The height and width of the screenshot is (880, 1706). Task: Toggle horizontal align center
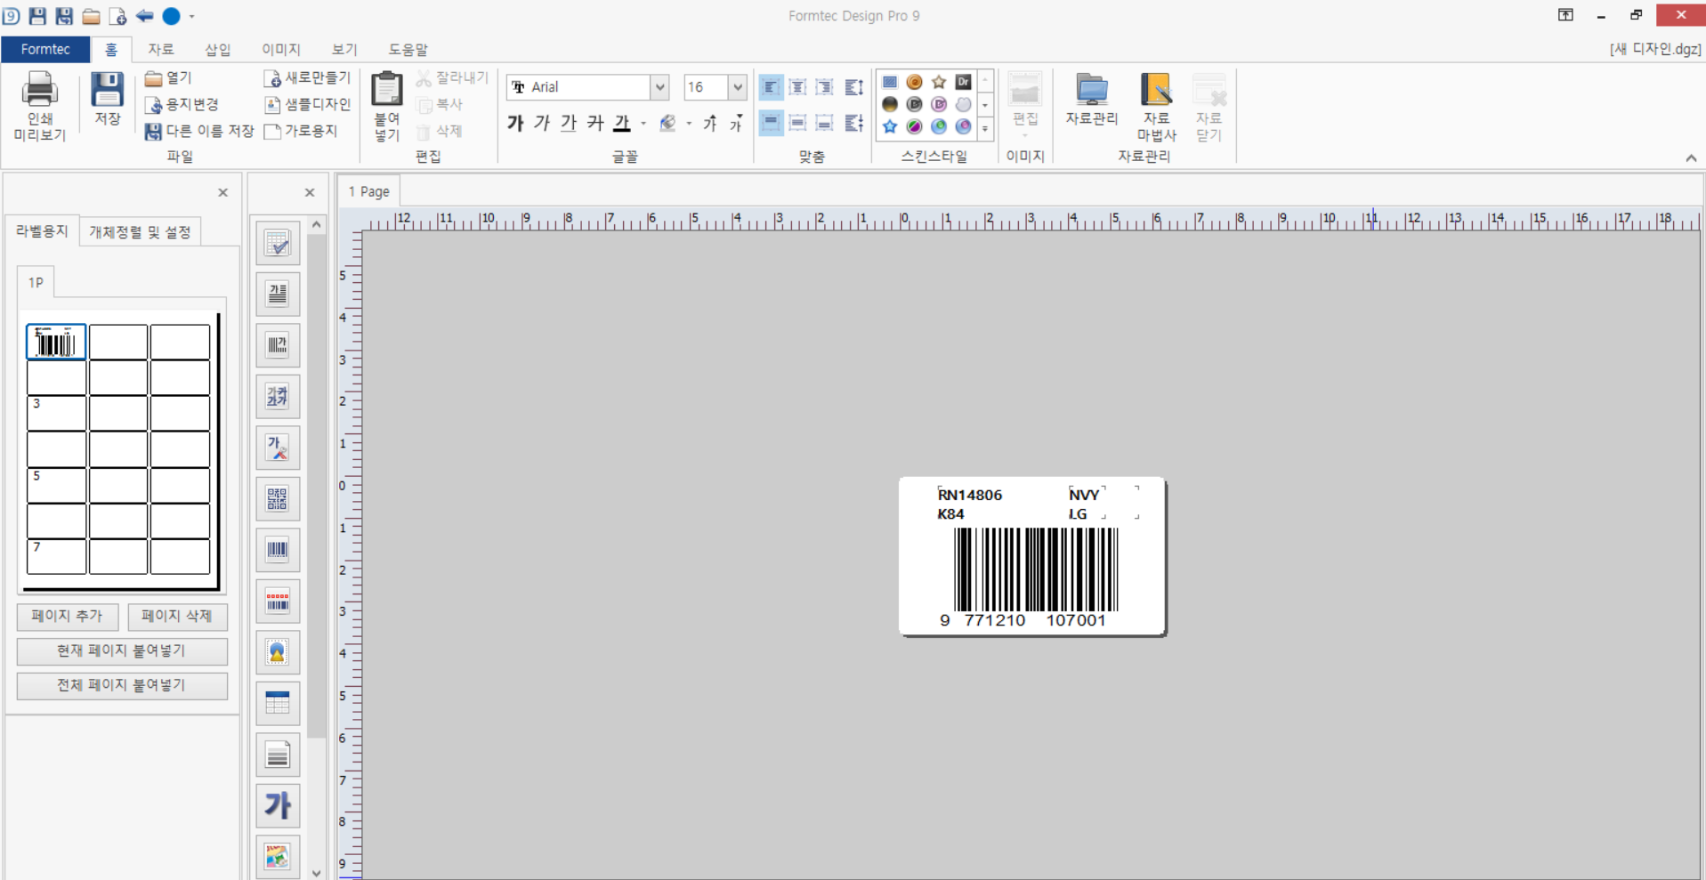pos(797,87)
